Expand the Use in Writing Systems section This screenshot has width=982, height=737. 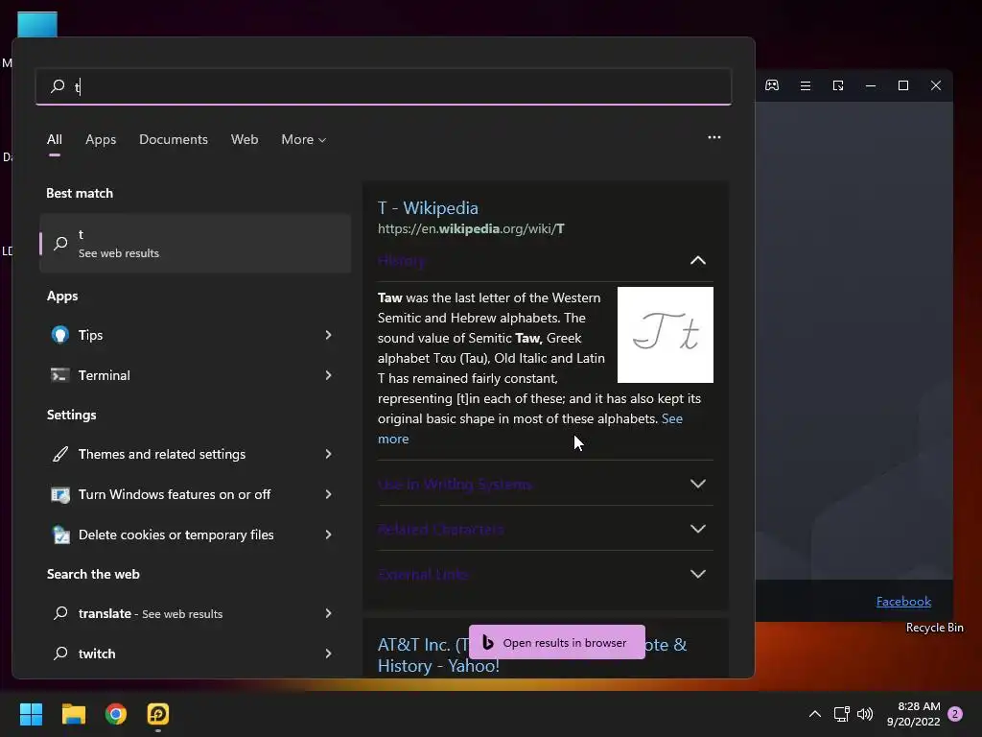click(698, 484)
